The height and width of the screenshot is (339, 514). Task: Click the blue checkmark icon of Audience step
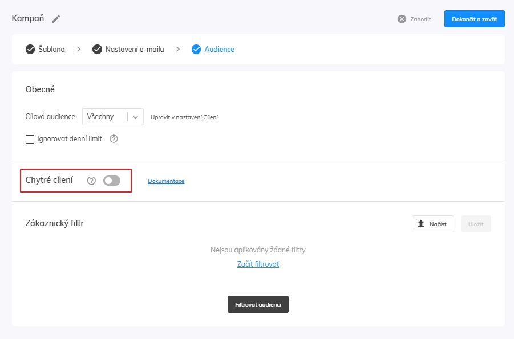[196, 50]
